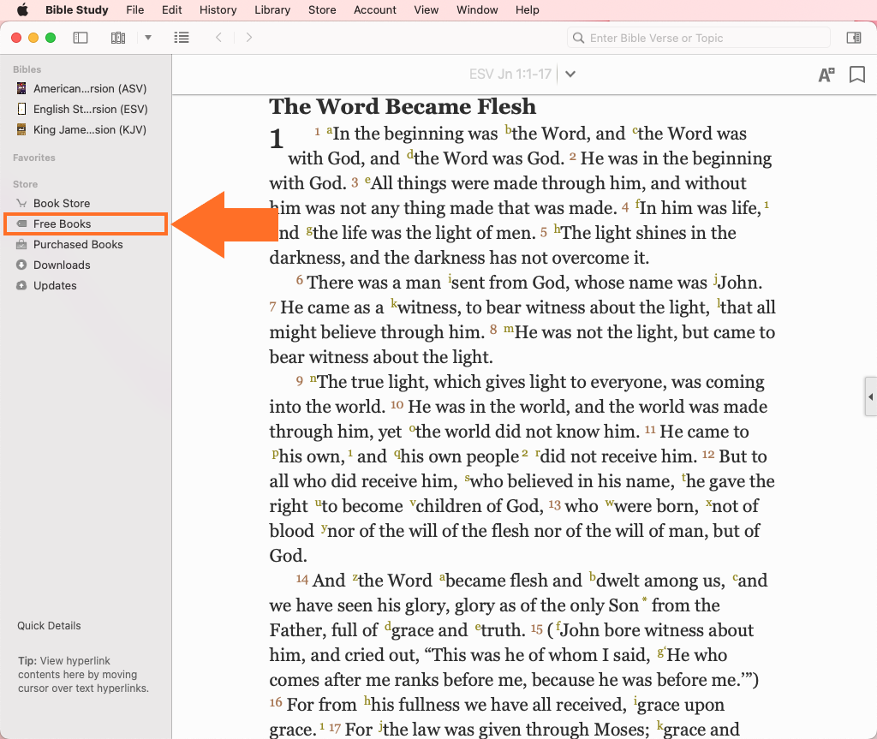This screenshot has height=739, width=877.
Task: Open the Library menu
Action: 272,10
